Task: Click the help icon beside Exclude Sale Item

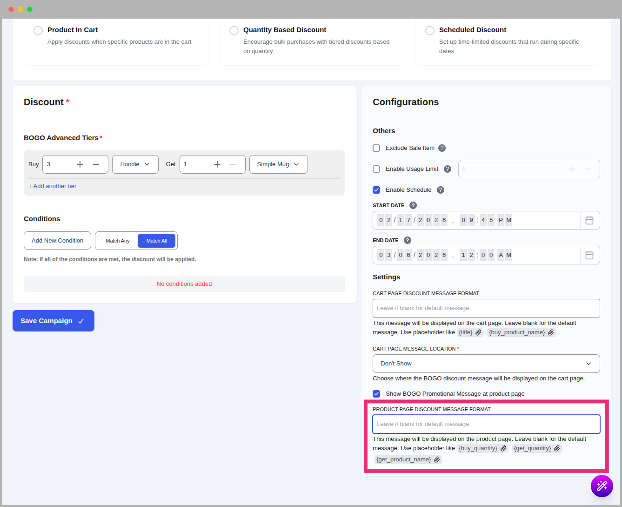Action: click(x=441, y=148)
